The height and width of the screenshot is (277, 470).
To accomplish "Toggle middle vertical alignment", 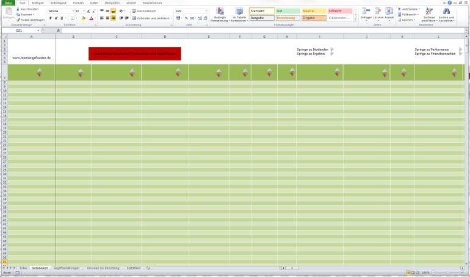I will pos(107,11).
